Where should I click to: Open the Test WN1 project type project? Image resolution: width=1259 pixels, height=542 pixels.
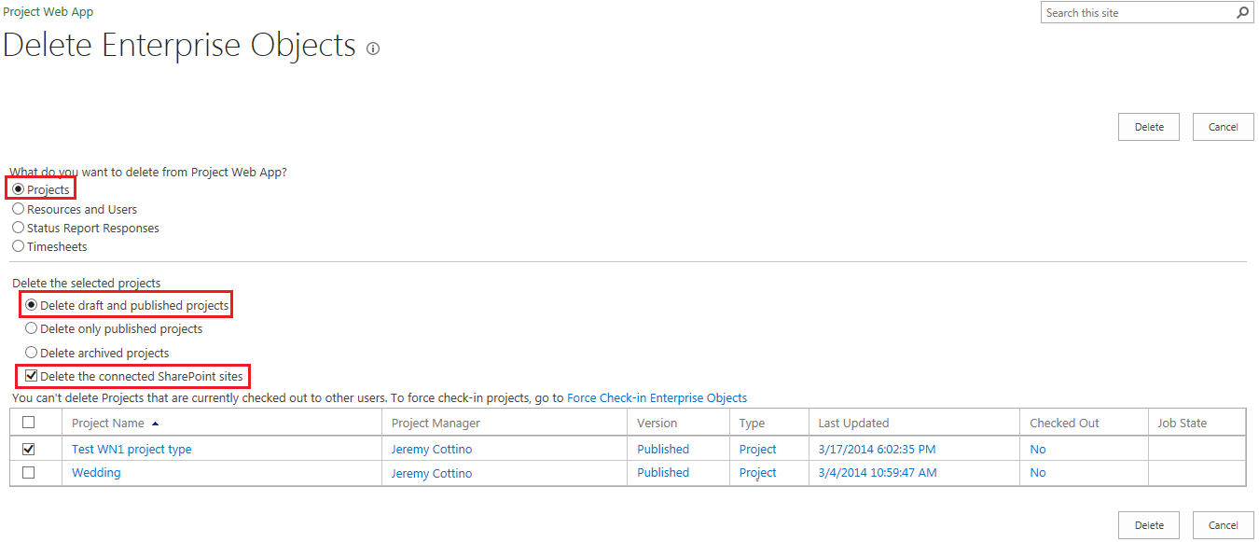click(131, 449)
